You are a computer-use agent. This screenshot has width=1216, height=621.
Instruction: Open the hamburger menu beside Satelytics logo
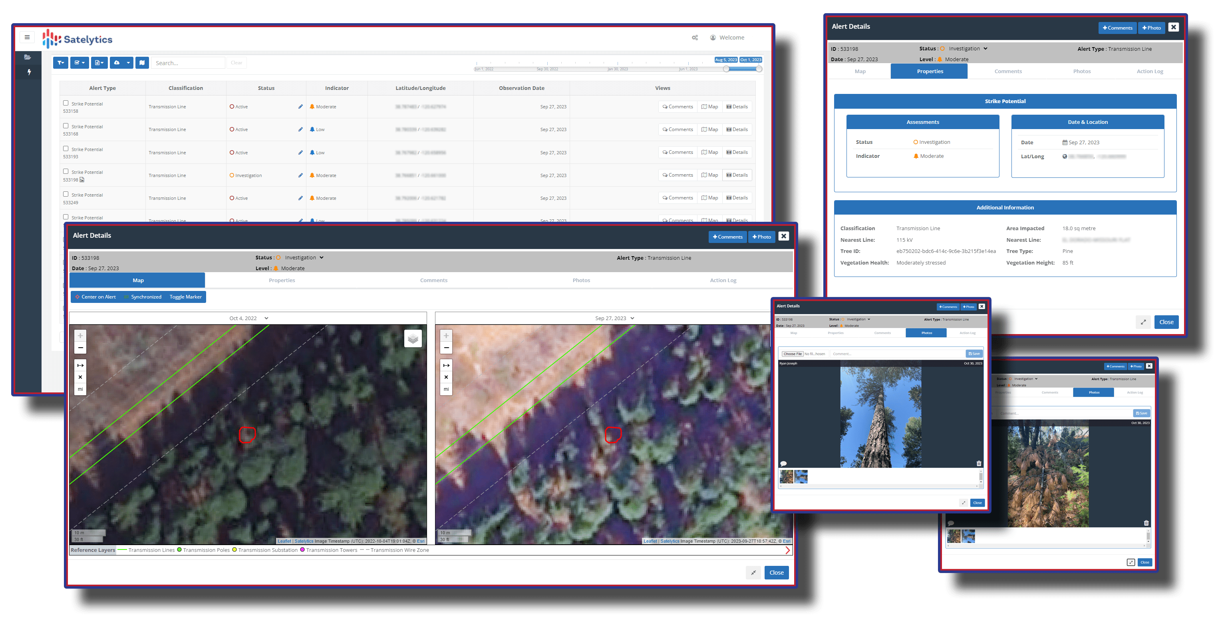click(27, 37)
